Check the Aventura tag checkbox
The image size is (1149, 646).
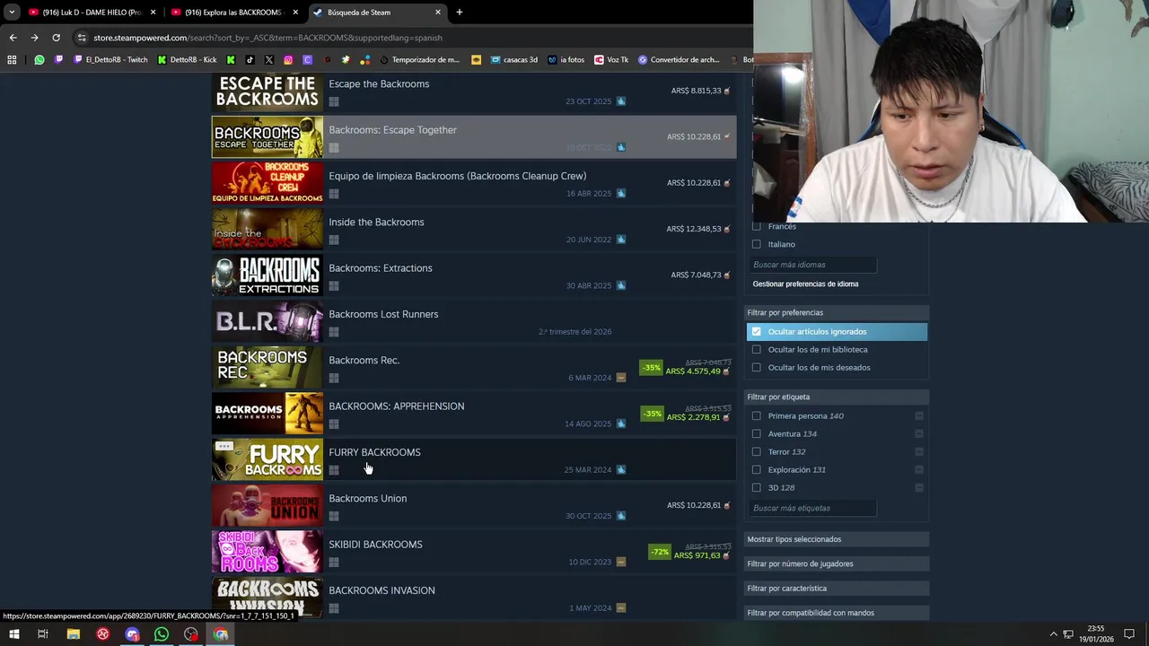coord(756,434)
